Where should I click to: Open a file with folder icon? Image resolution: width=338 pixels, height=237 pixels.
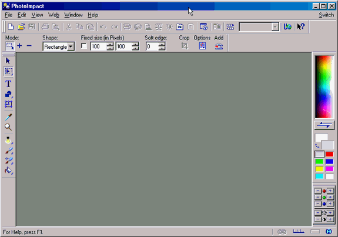click(x=21, y=26)
